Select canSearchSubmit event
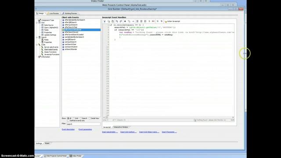The image size is (281, 158). (71, 47)
